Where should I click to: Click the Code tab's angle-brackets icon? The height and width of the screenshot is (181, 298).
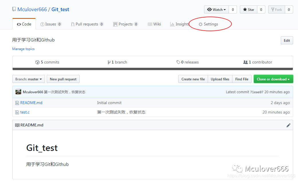[19, 24]
